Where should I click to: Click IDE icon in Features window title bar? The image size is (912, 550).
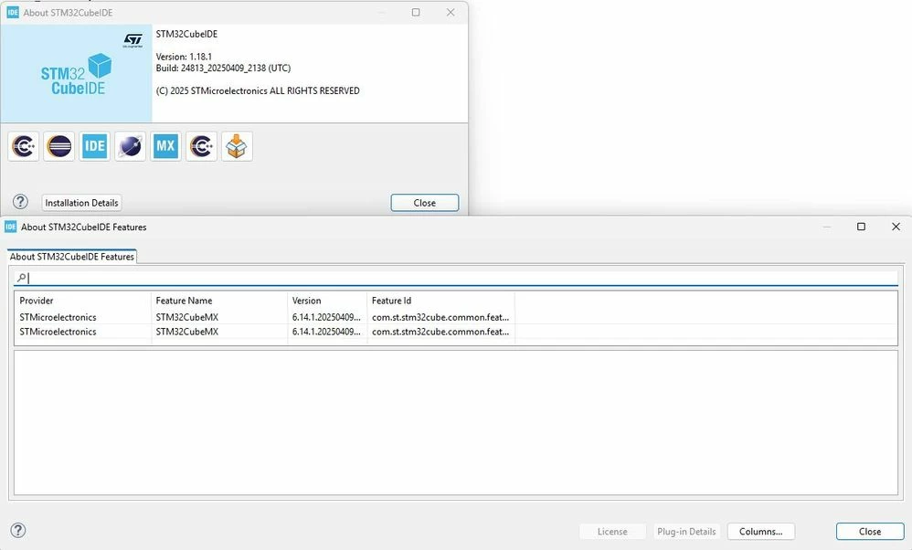click(10, 227)
